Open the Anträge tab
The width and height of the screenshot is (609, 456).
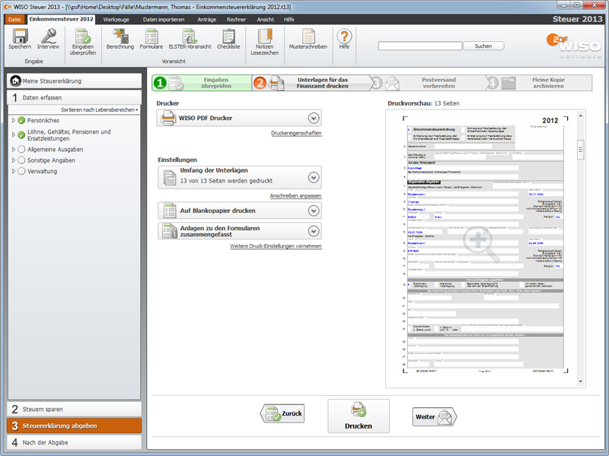coord(206,20)
